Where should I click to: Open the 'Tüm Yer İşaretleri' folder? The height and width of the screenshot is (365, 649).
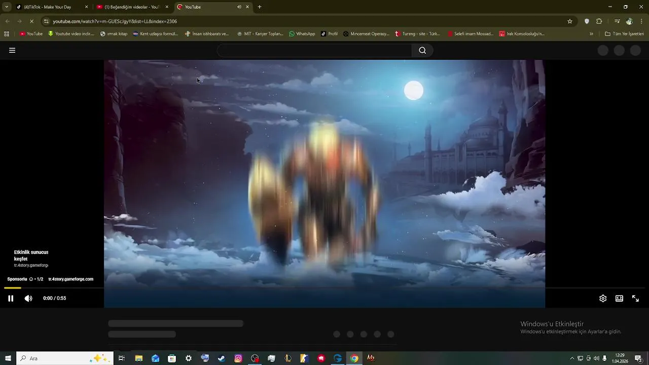[624, 34]
